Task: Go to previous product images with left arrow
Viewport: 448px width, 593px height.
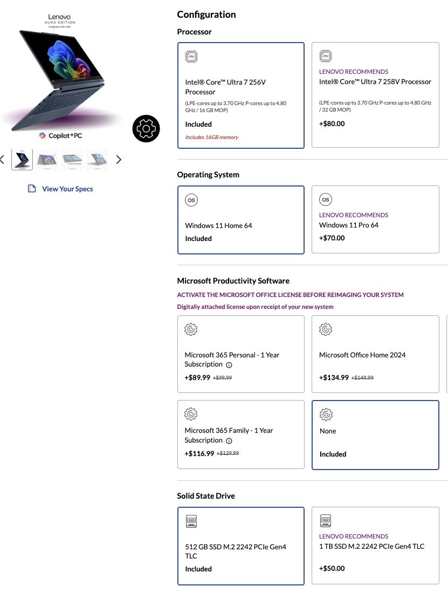Action: (x=2, y=160)
